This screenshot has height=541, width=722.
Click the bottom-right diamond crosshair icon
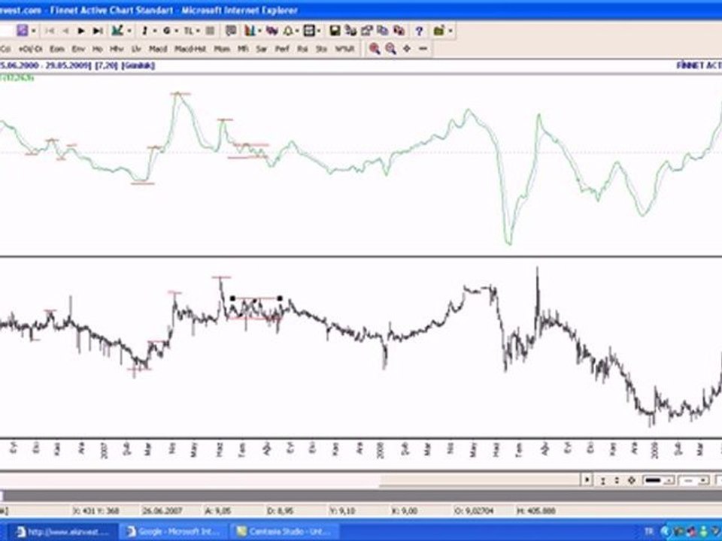pyautogui.click(x=632, y=480)
